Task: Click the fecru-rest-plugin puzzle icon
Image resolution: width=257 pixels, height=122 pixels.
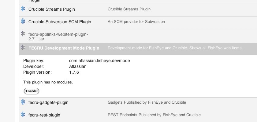Action: click(x=23, y=114)
